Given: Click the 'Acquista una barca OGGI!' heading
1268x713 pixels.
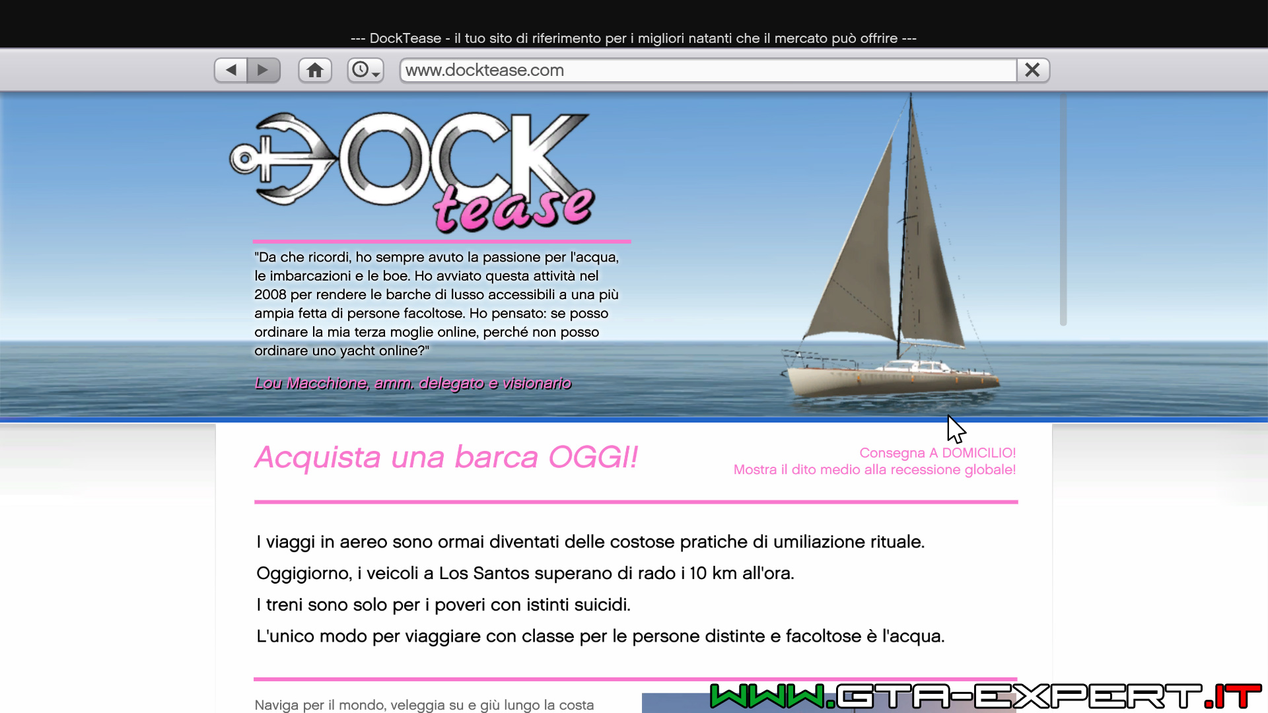Looking at the screenshot, I should click(446, 457).
